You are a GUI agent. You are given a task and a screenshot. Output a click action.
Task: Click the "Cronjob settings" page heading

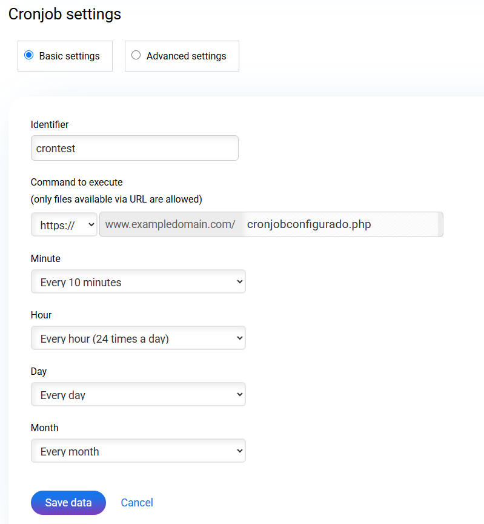65,14
